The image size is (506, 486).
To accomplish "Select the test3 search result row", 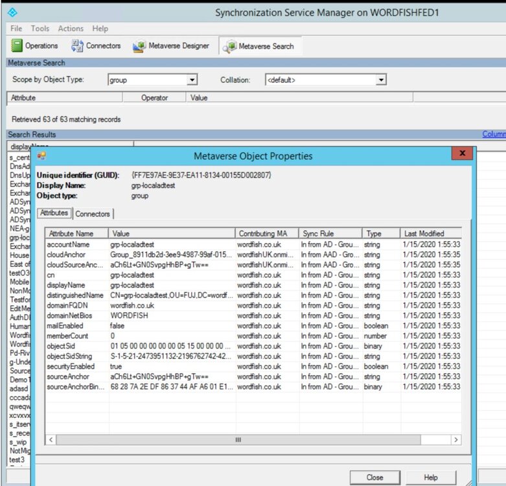I will pyautogui.click(x=17, y=459).
